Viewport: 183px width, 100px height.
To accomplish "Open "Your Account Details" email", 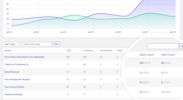I will point(14,87).
